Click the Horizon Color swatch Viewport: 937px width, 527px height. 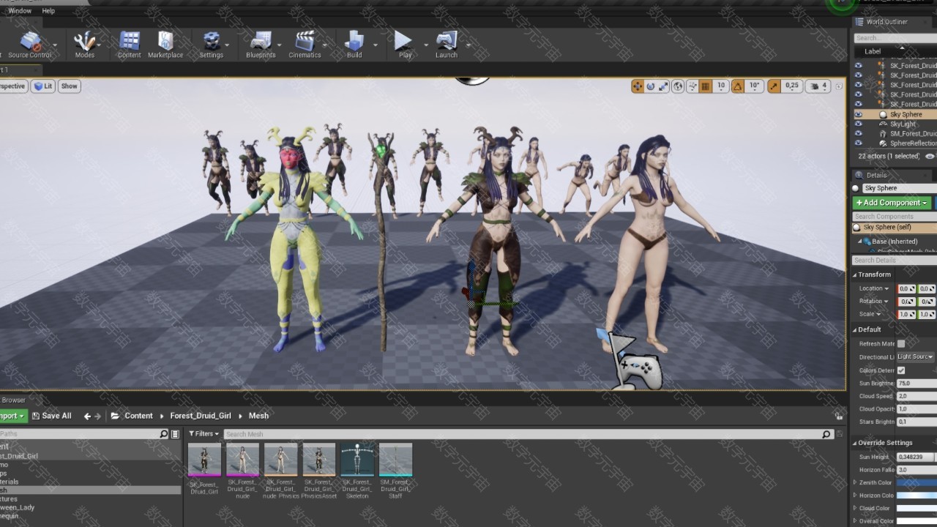tap(917, 496)
